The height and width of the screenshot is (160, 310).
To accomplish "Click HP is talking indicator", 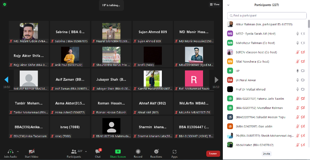I will point(111,5).
